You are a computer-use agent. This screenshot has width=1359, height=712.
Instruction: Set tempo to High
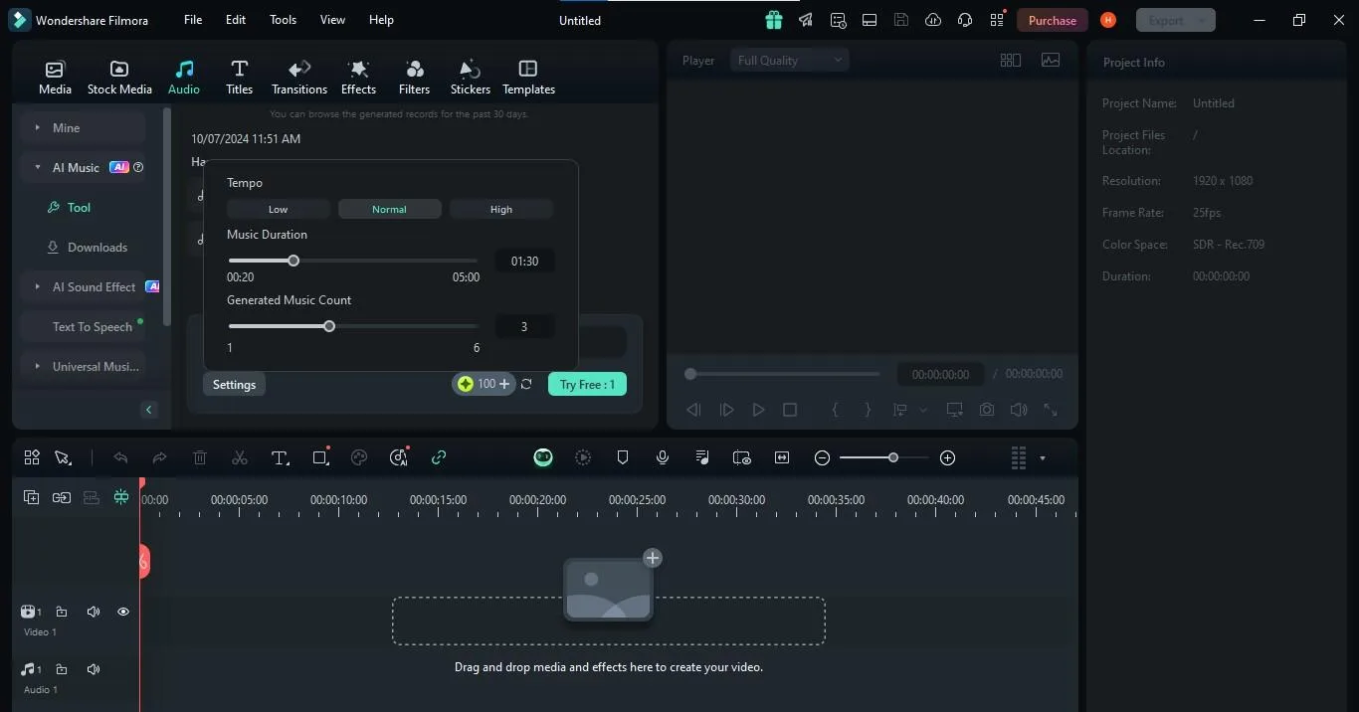[x=501, y=209]
